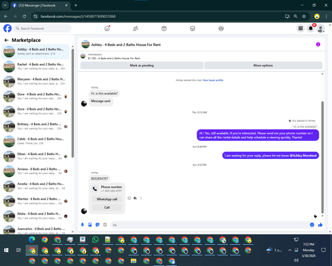Open Windows notification center
The width and height of the screenshot is (332, 266).
[323, 250]
